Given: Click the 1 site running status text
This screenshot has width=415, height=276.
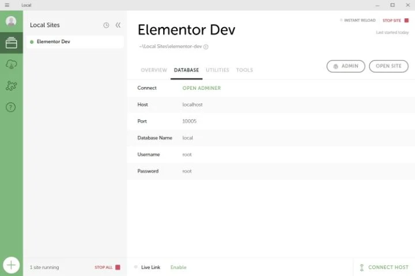Looking at the screenshot, I should (44, 267).
